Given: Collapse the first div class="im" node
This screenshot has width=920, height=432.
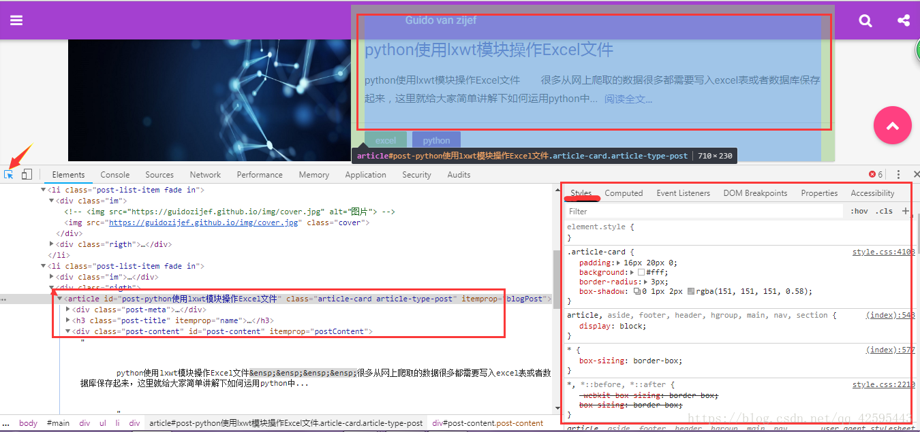Looking at the screenshot, I should pyautogui.click(x=52, y=201).
